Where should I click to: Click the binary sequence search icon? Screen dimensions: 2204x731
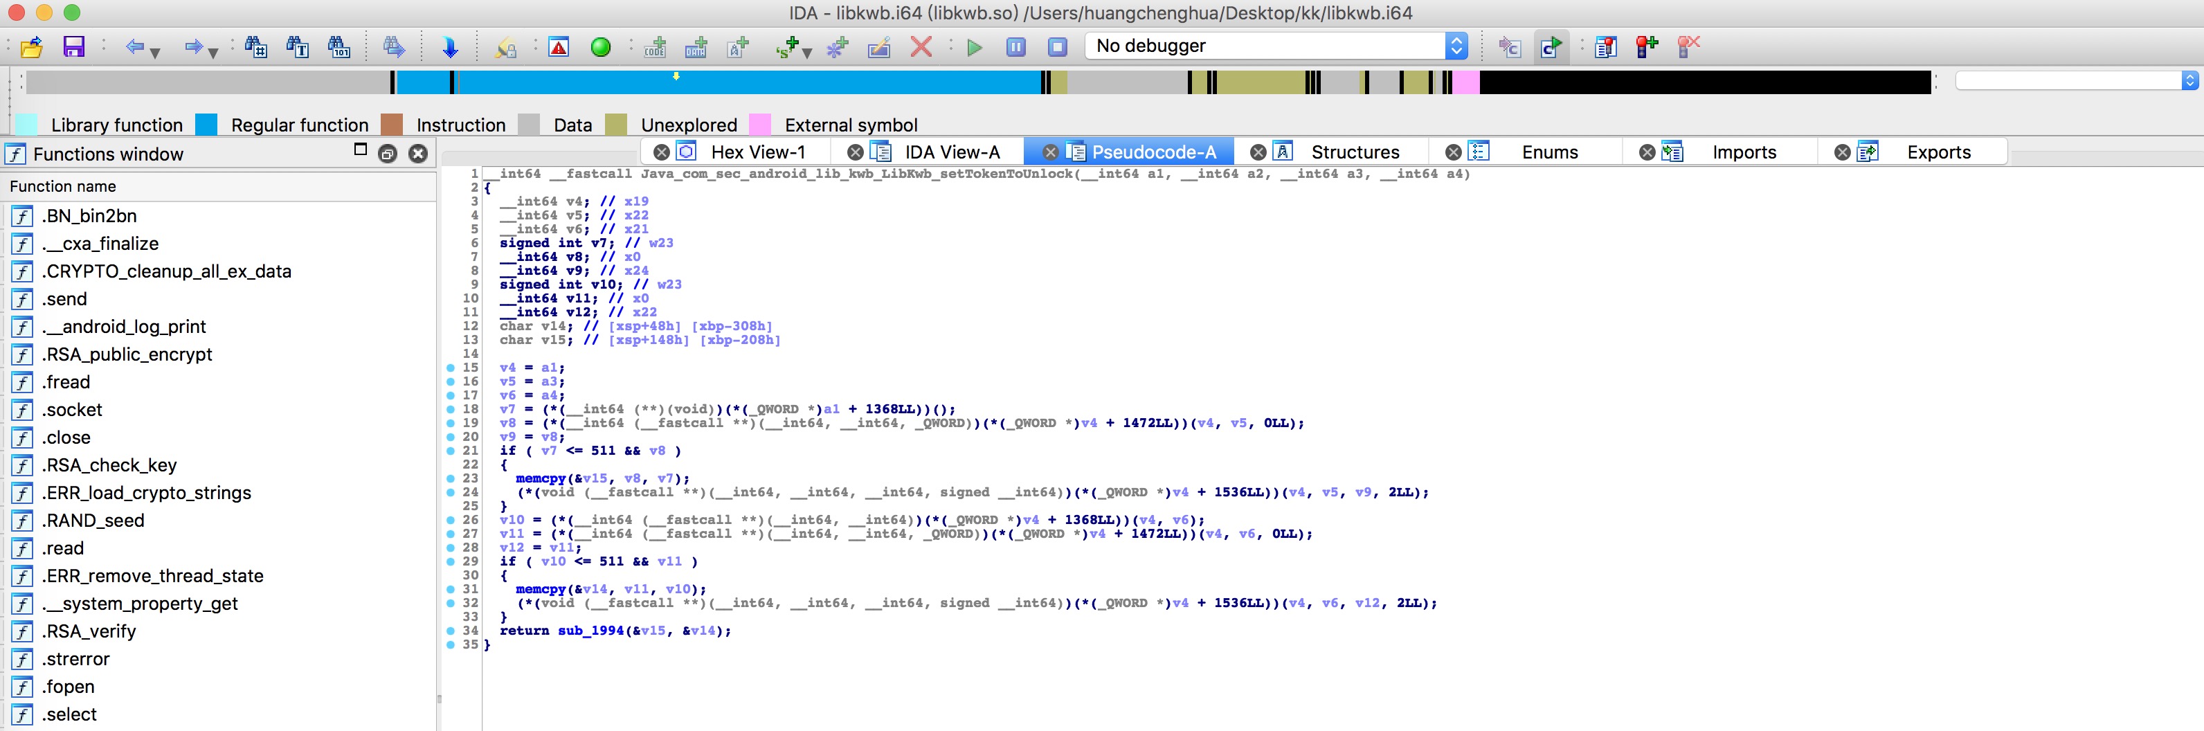pos(340,46)
